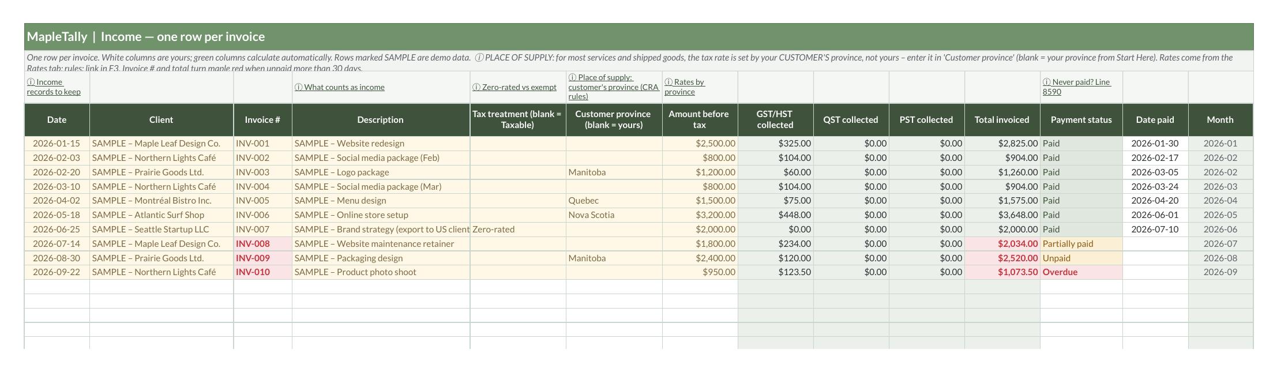Select total invoiced $2,825.00
This screenshot has height=372, width=1277.
[1002, 144]
